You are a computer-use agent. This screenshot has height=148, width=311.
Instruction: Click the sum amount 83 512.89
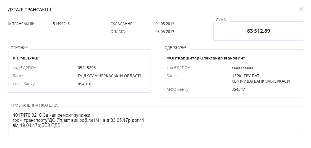258,31
